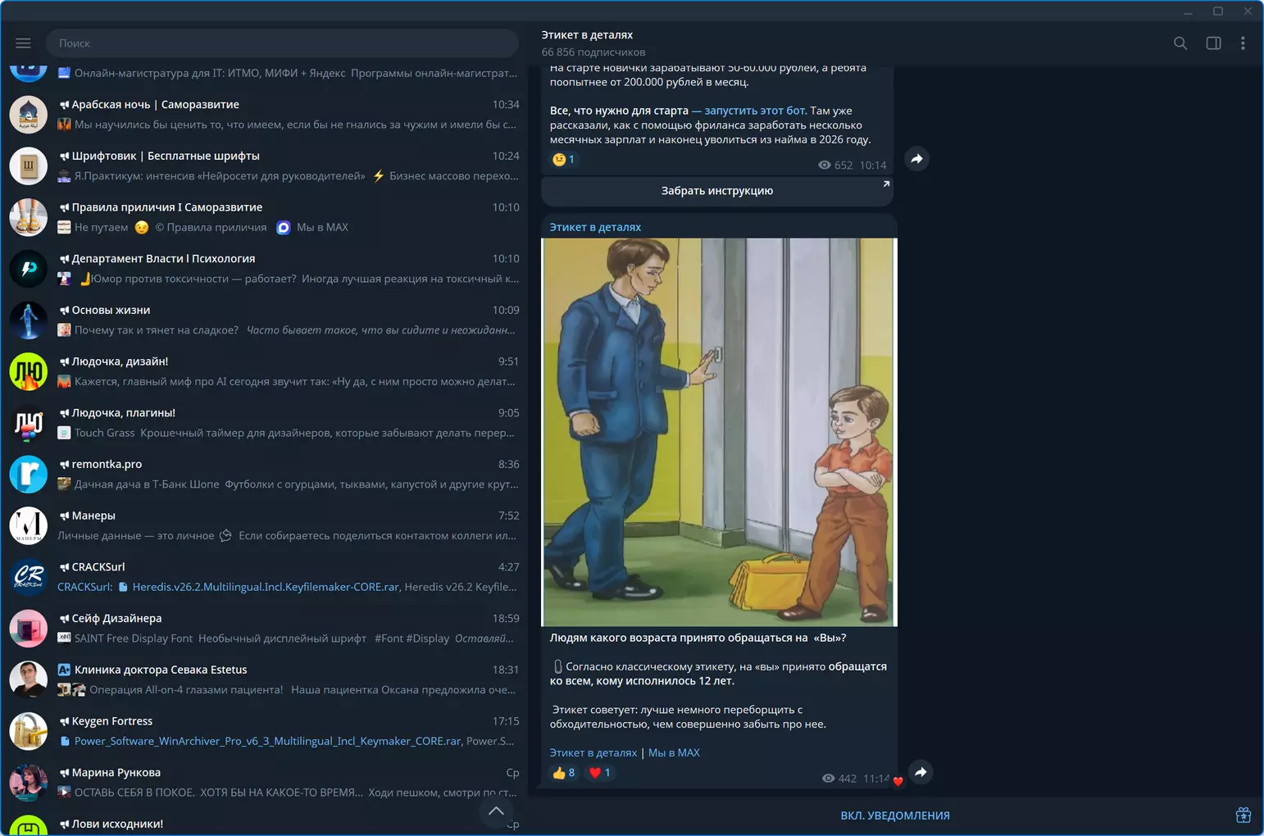Click the Этикет в деталях sender name above image

pyautogui.click(x=595, y=227)
